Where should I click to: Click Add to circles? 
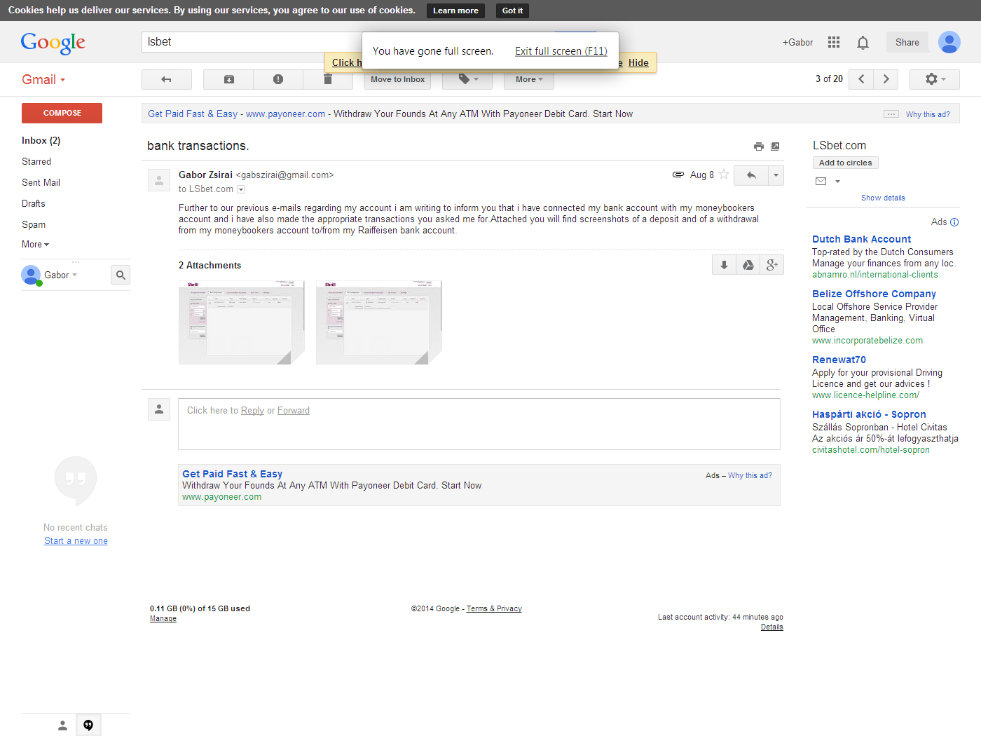(x=846, y=163)
